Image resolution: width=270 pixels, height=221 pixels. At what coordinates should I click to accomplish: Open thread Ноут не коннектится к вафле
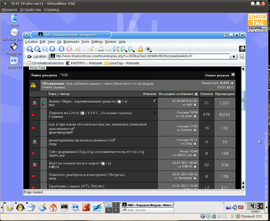(x=74, y=163)
